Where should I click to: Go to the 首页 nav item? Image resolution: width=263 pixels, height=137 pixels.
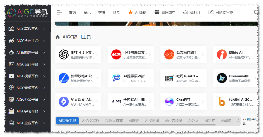click(x=73, y=12)
